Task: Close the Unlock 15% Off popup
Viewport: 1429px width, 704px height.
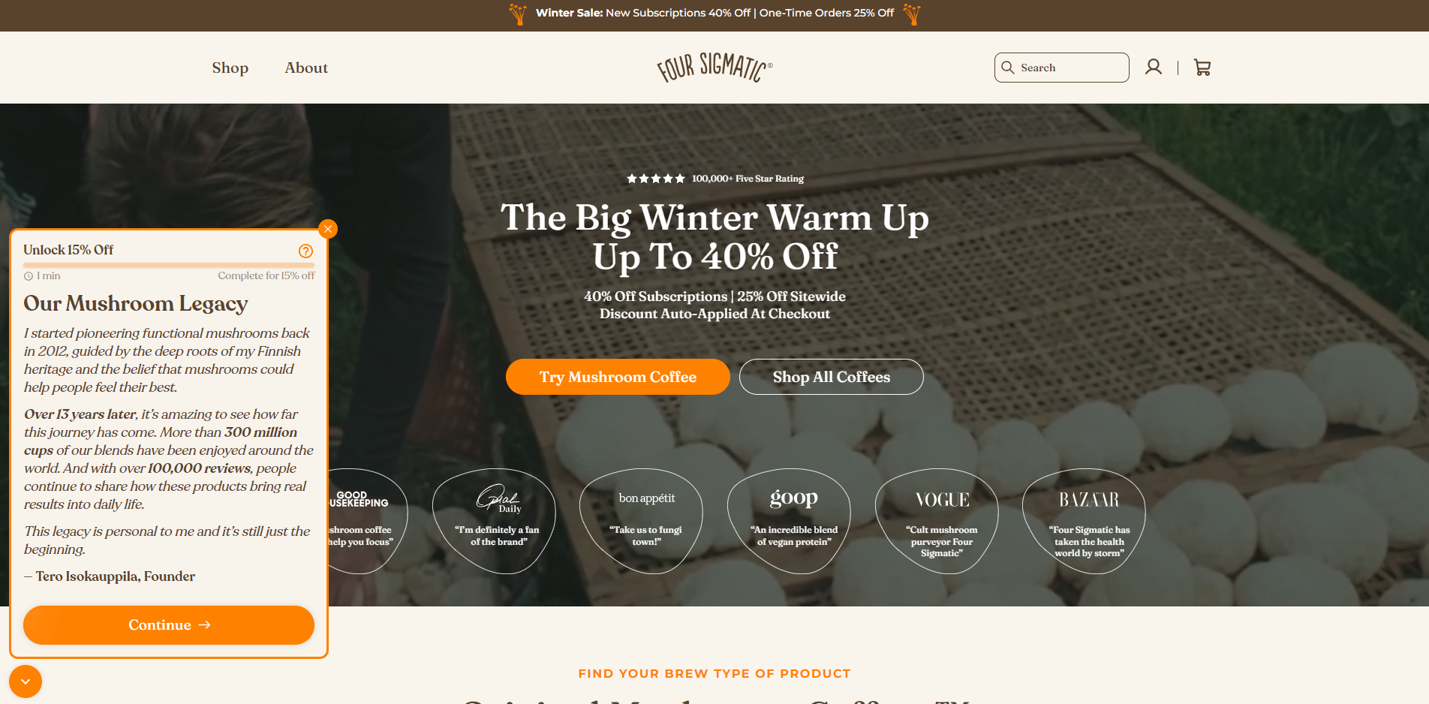Action: 328,229
